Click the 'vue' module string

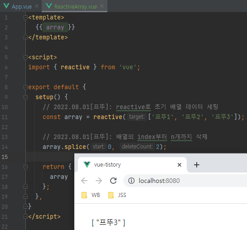(128, 67)
